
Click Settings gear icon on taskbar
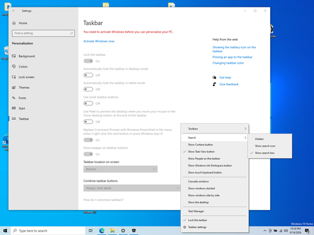123,231
